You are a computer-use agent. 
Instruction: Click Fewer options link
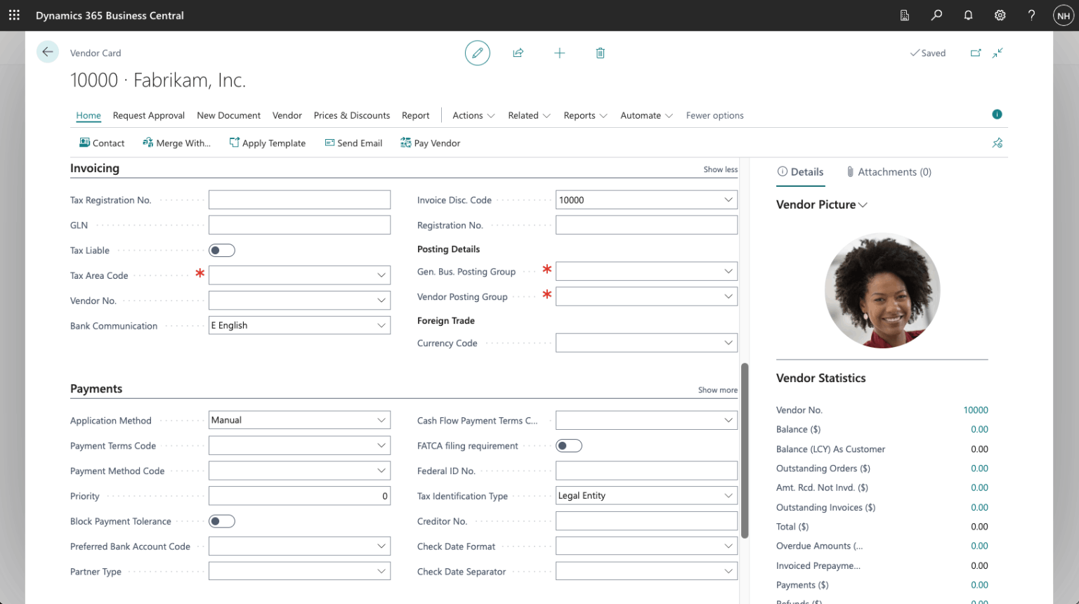point(715,115)
